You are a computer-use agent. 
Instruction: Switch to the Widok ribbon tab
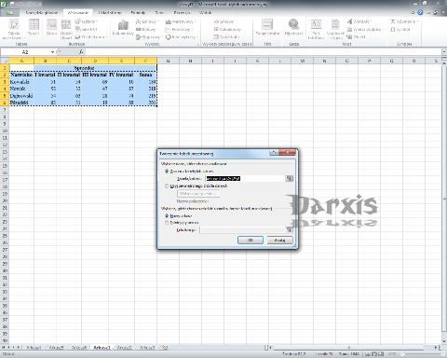(x=205, y=12)
